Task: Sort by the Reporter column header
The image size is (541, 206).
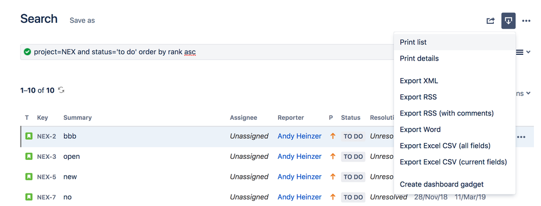Action: 291,118
